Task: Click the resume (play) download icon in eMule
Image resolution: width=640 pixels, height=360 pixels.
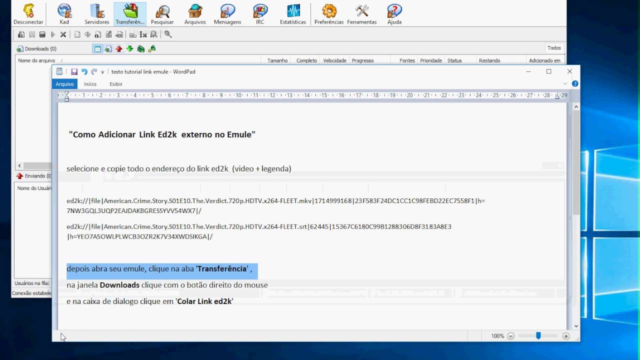Action: tap(53, 34)
